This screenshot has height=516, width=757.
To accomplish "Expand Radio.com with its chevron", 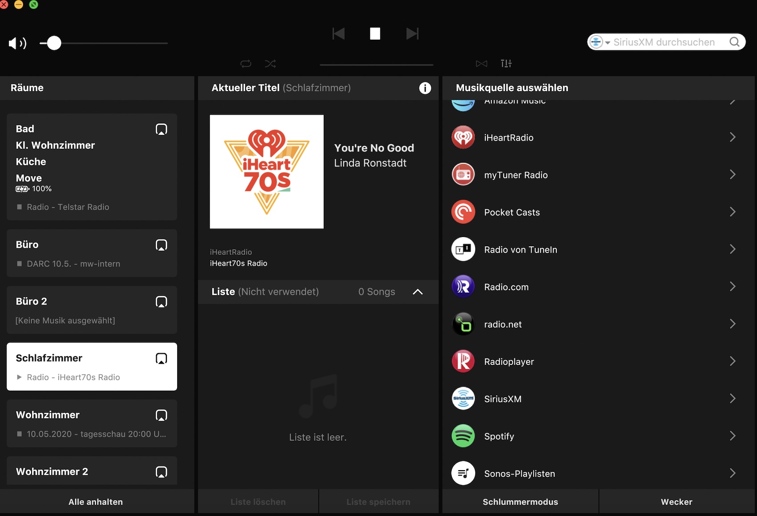I will [733, 287].
